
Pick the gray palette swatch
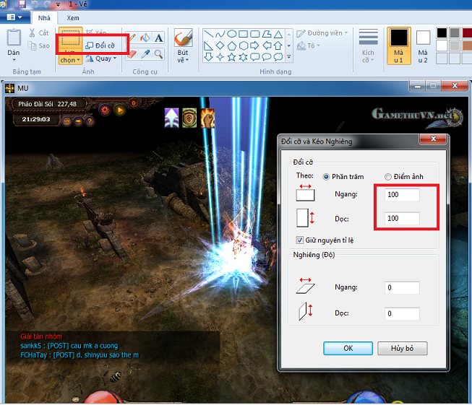[x=455, y=32]
